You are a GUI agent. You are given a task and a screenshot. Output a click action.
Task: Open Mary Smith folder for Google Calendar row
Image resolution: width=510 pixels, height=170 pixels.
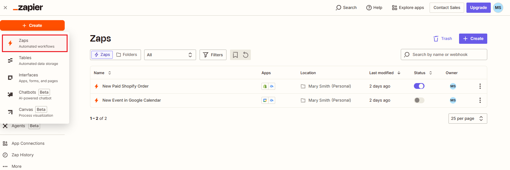coord(326,100)
